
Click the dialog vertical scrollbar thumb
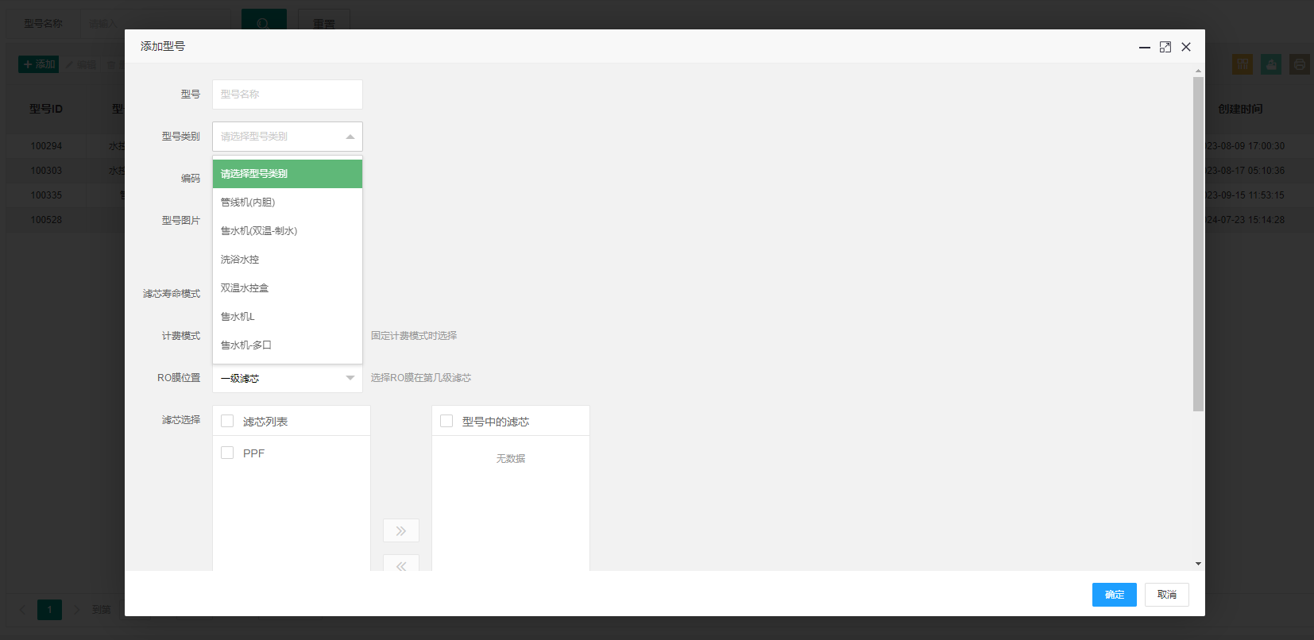click(1198, 244)
